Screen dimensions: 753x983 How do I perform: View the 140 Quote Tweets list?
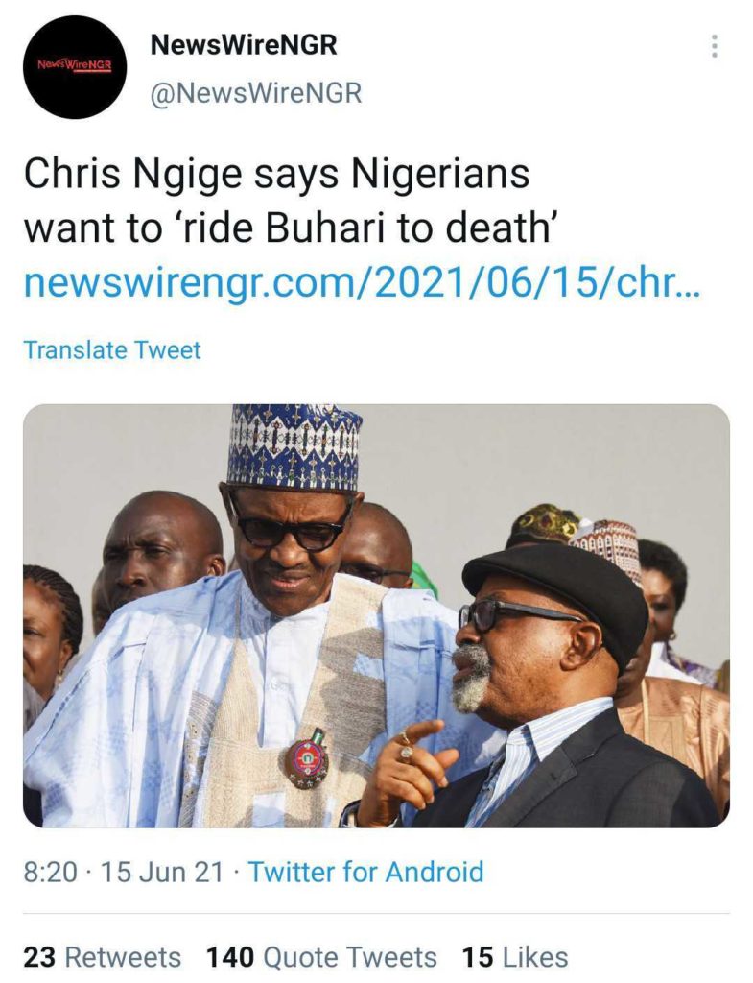[x=321, y=957]
